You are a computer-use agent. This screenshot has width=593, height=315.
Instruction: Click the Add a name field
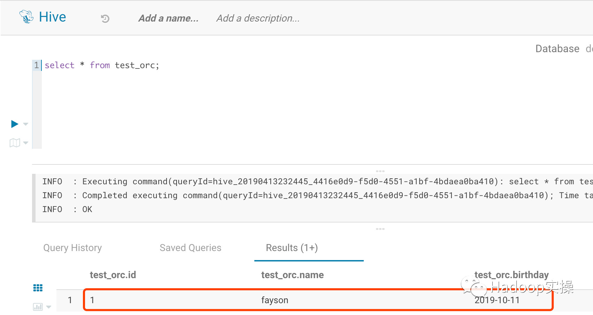pos(168,18)
